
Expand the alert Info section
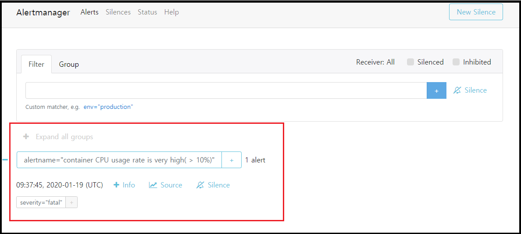coord(124,185)
